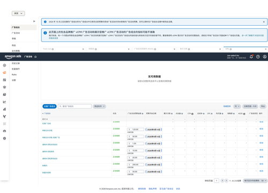Edit the budget field showing 20.00
The image size is (268, 193).
pyautogui.click(x=136, y=158)
